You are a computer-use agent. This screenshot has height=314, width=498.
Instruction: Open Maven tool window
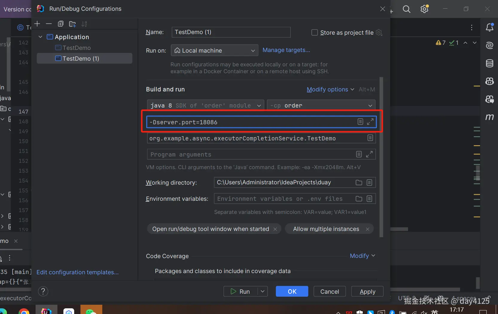pyautogui.click(x=490, y=117)
